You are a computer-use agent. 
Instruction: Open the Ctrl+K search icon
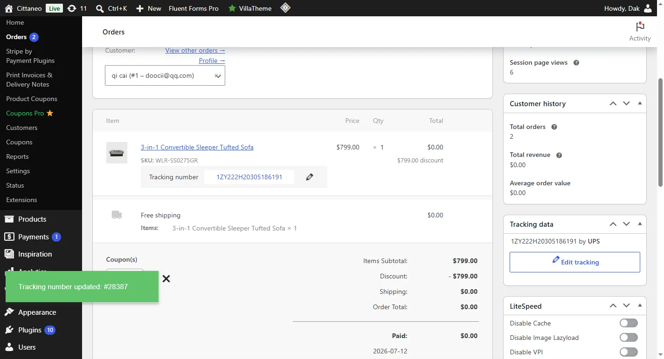[99, 8]
